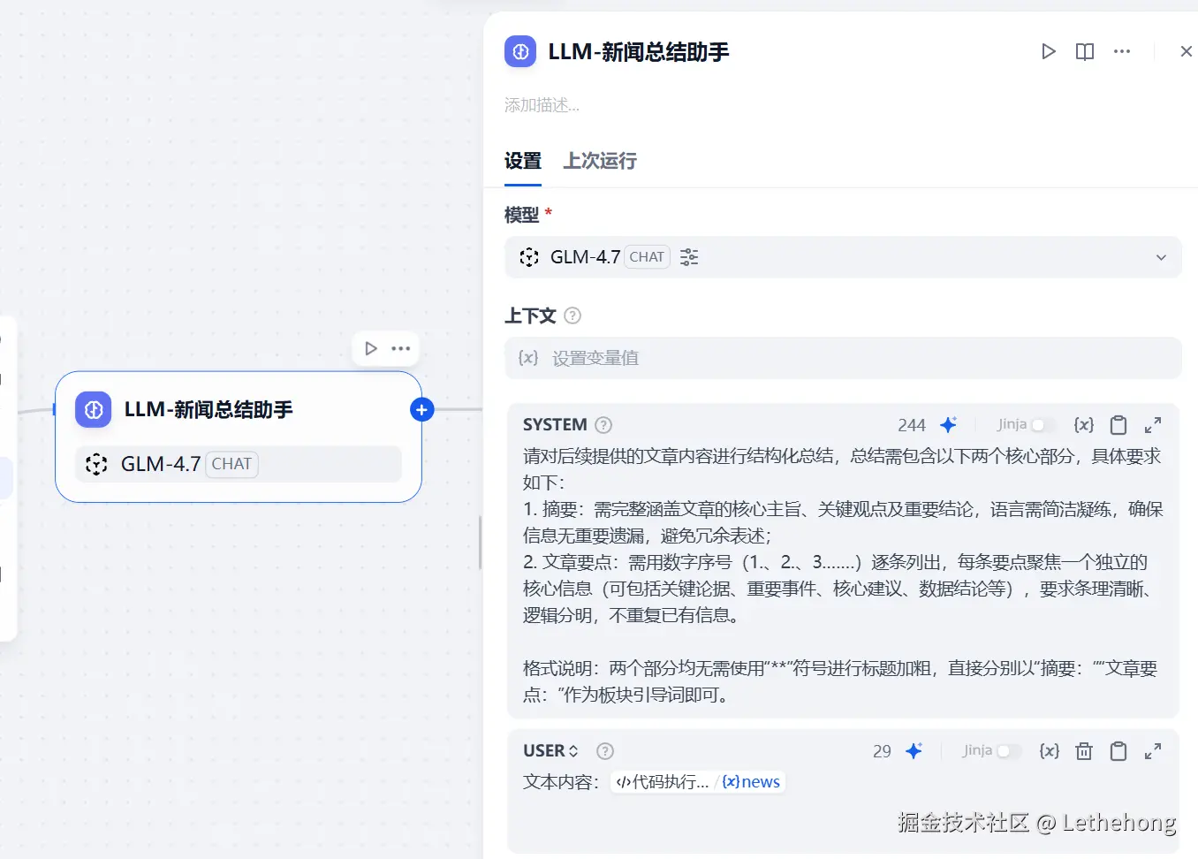Copy the SYSTEM prompt text
The width and height of the screenshot is (1198, 859).
click(1118, 425)
